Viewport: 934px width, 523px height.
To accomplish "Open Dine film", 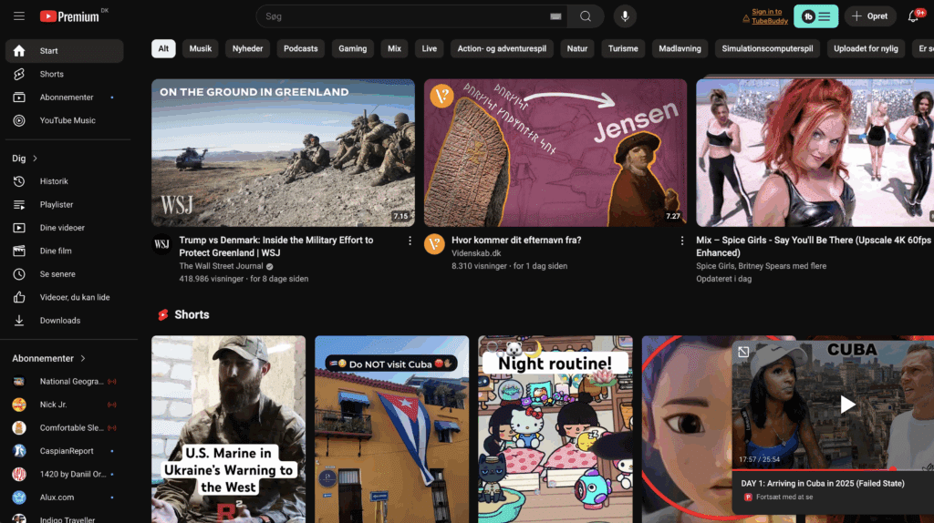I will pyautogui.click(x=65, y=251).
